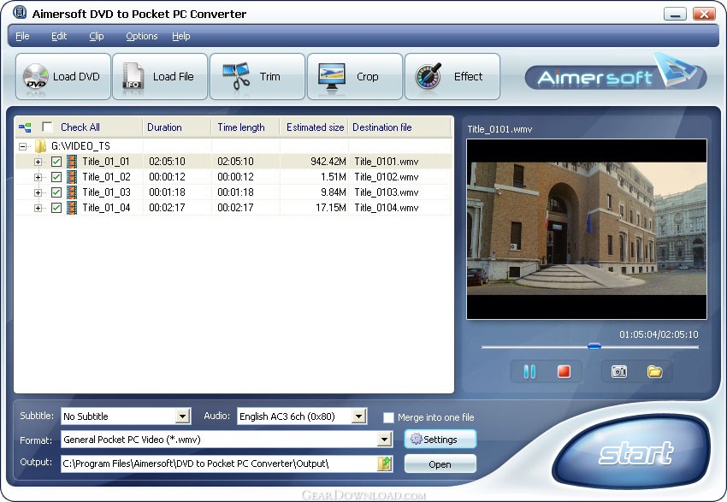The width and height of the screenshot is (727, 502).
Task: Click the tree view icon beside Check All
Action: click(x=25, y=127)
